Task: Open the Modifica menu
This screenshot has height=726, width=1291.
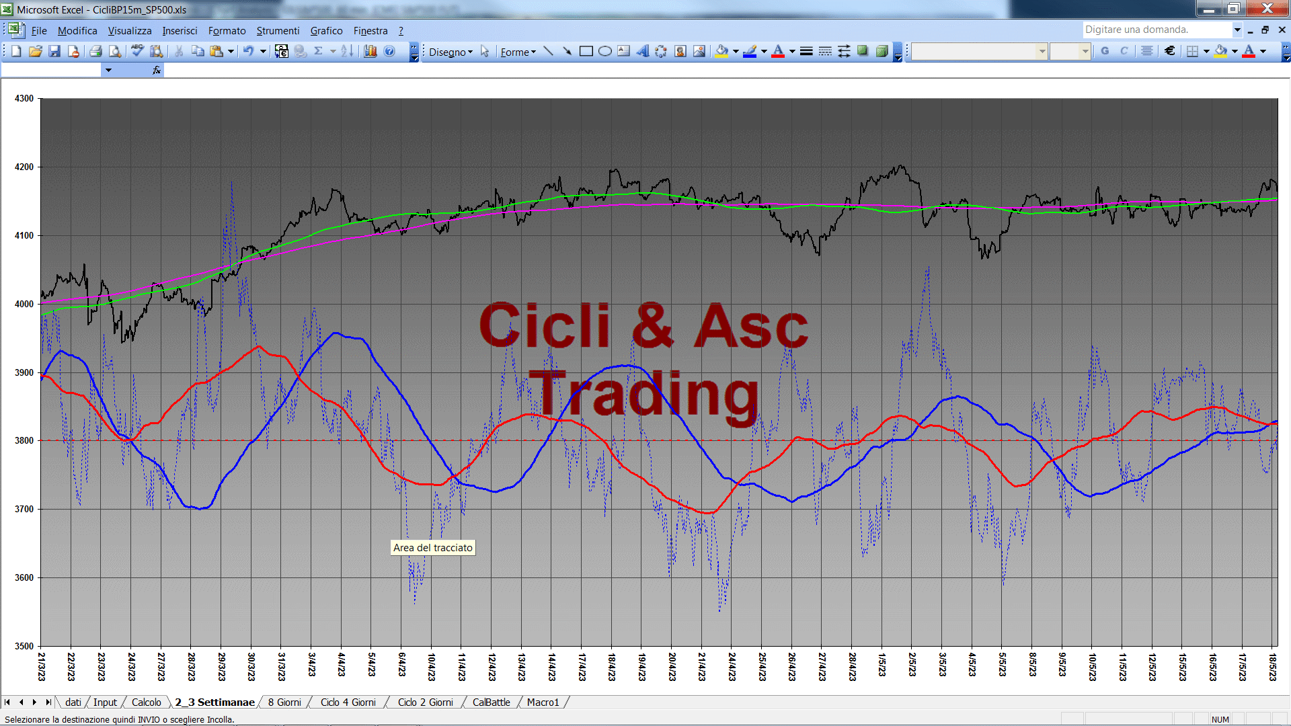Action: click(x=77, y=31)
